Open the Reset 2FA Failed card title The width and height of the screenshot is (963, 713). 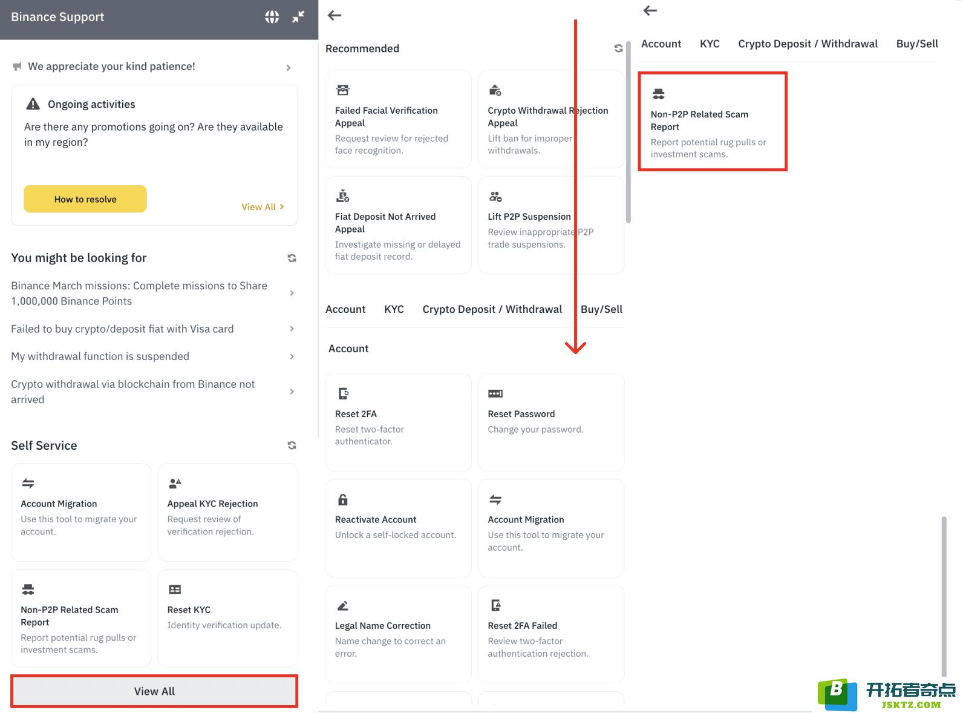click(523, 626)
